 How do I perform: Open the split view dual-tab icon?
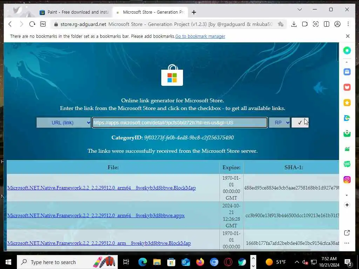pyautogui.click(x=326, y=24)
